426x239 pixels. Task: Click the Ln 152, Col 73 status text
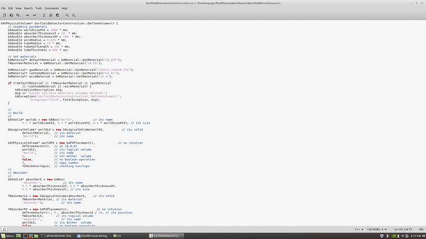403,229
